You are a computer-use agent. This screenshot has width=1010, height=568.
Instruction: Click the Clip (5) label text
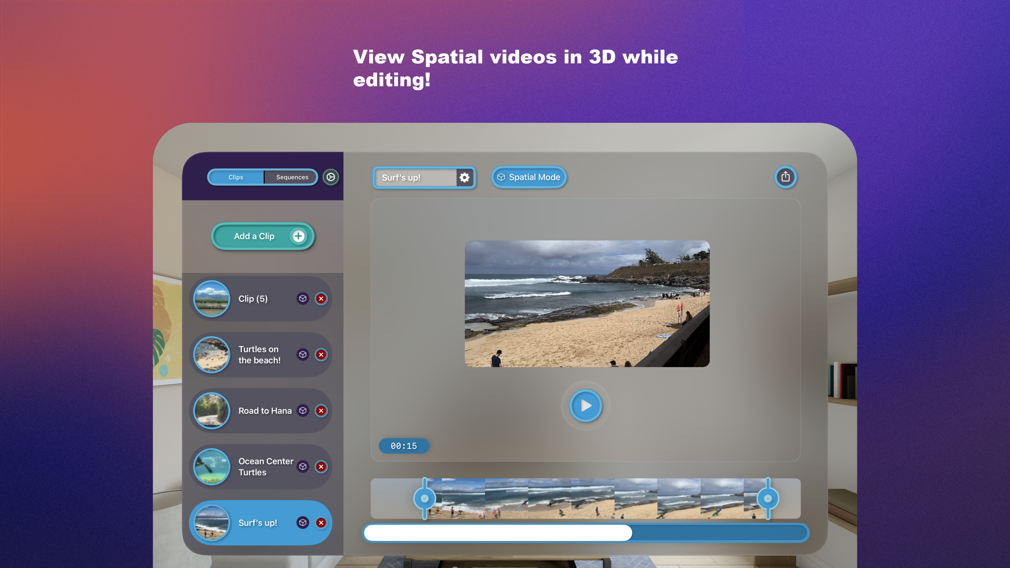(x=253, y=299)
